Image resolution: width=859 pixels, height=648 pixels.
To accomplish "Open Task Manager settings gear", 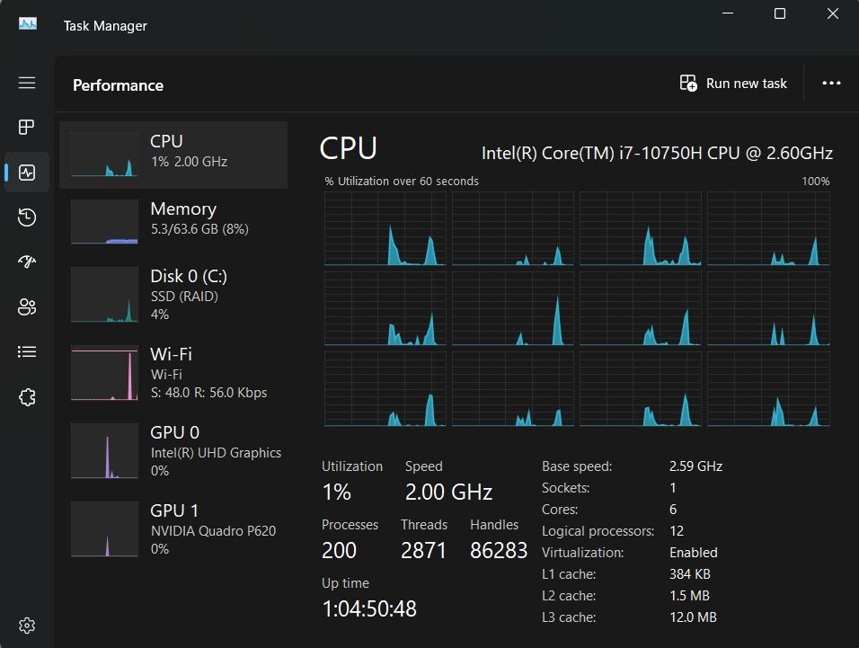I will pyautogui.click(x=27, y=625).
